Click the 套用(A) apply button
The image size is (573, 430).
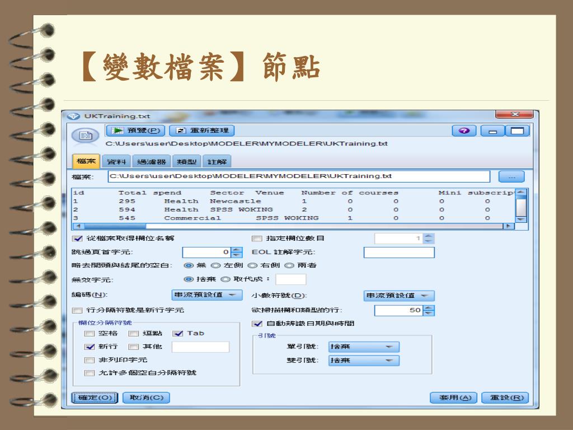click(453, 398)
